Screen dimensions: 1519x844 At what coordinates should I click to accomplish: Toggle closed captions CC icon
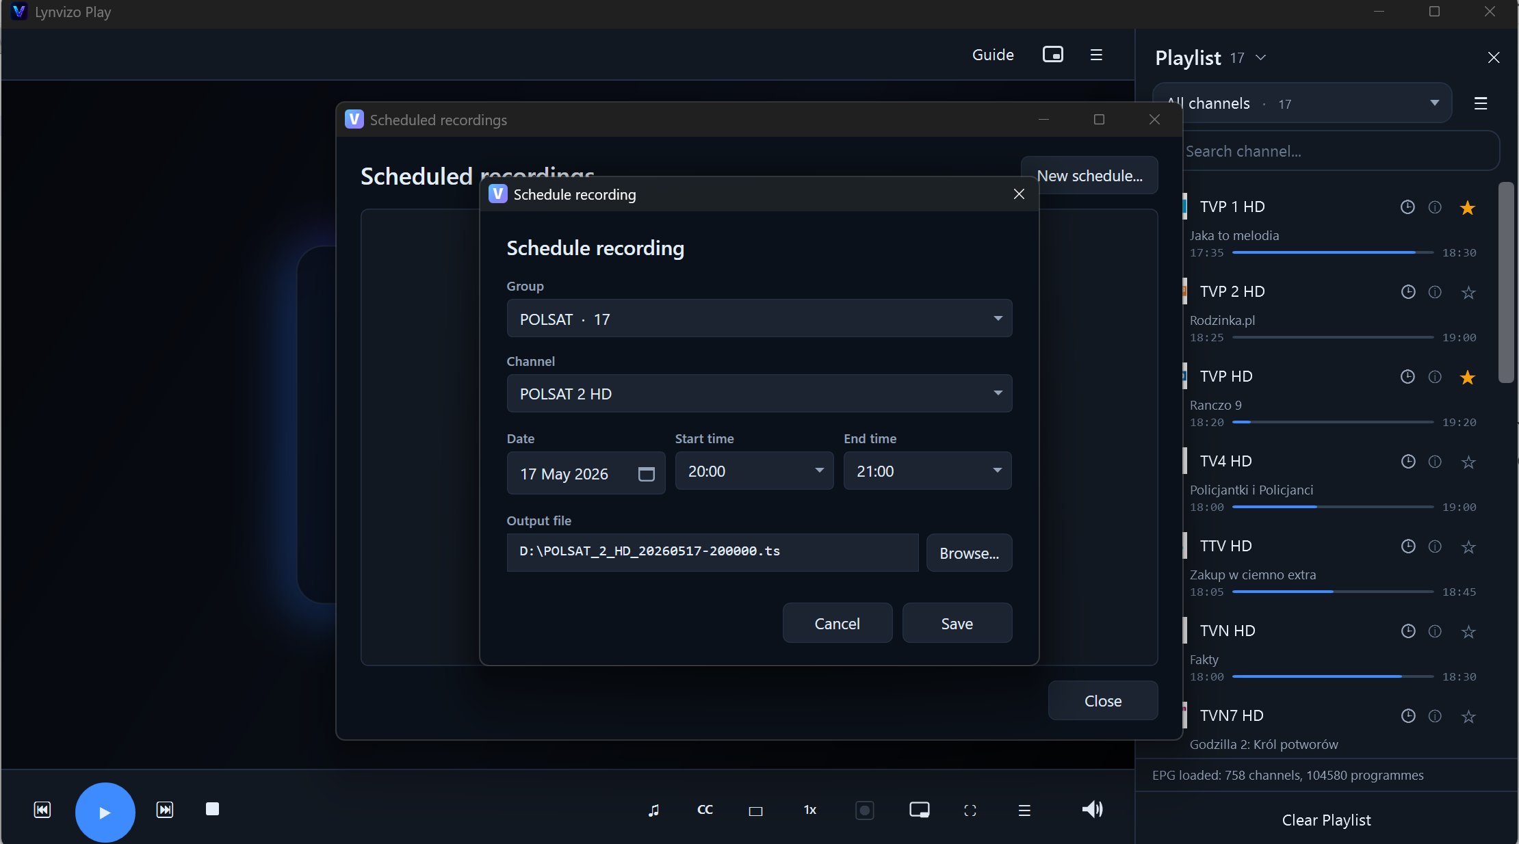coord(705,810)
